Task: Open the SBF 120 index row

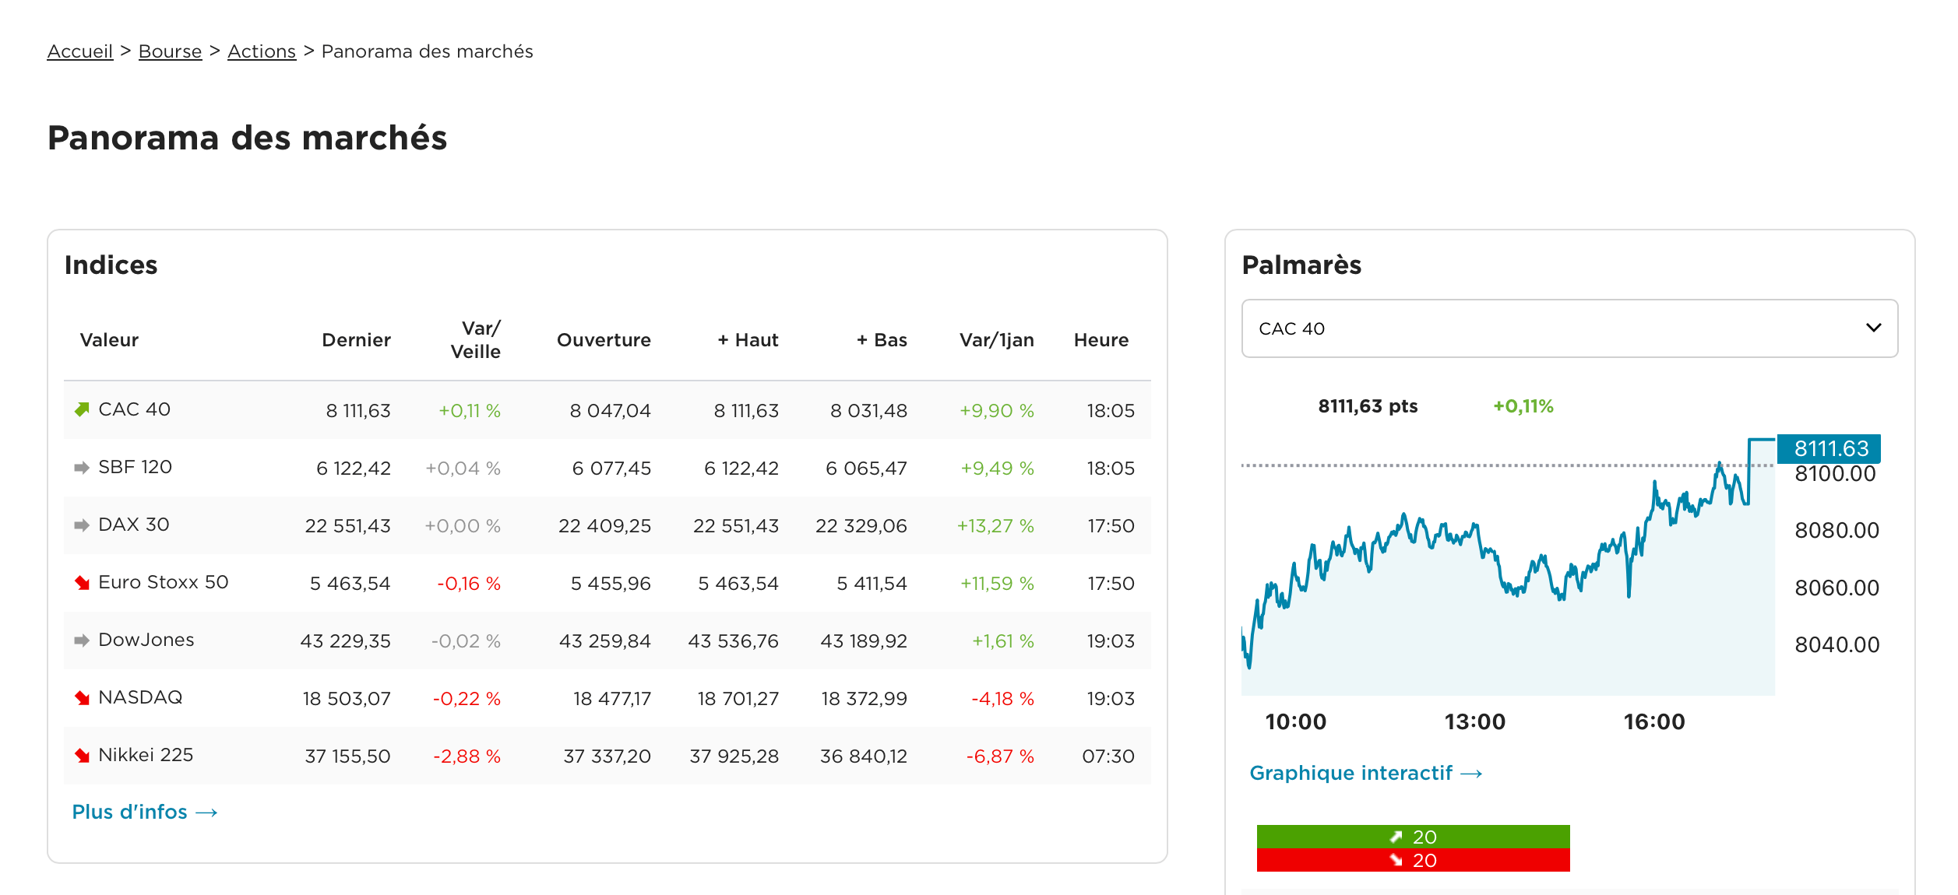Action: tap(607, 468)
